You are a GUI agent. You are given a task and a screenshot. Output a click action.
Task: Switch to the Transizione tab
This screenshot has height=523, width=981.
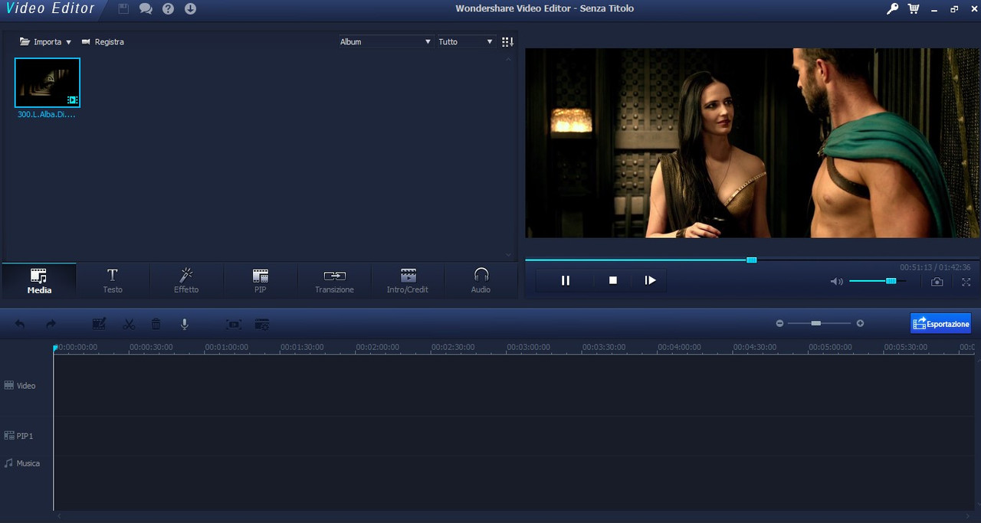(x=334, y=280)
